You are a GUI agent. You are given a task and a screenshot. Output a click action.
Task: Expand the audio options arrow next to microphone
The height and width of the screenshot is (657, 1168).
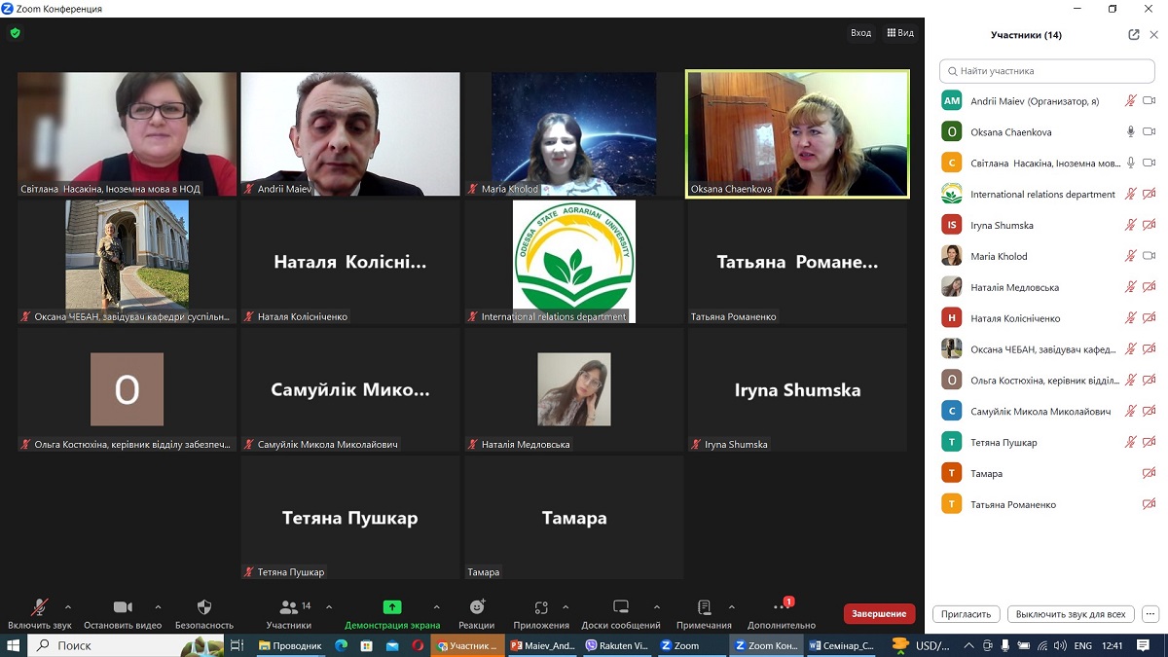click(x=67, y=606)
